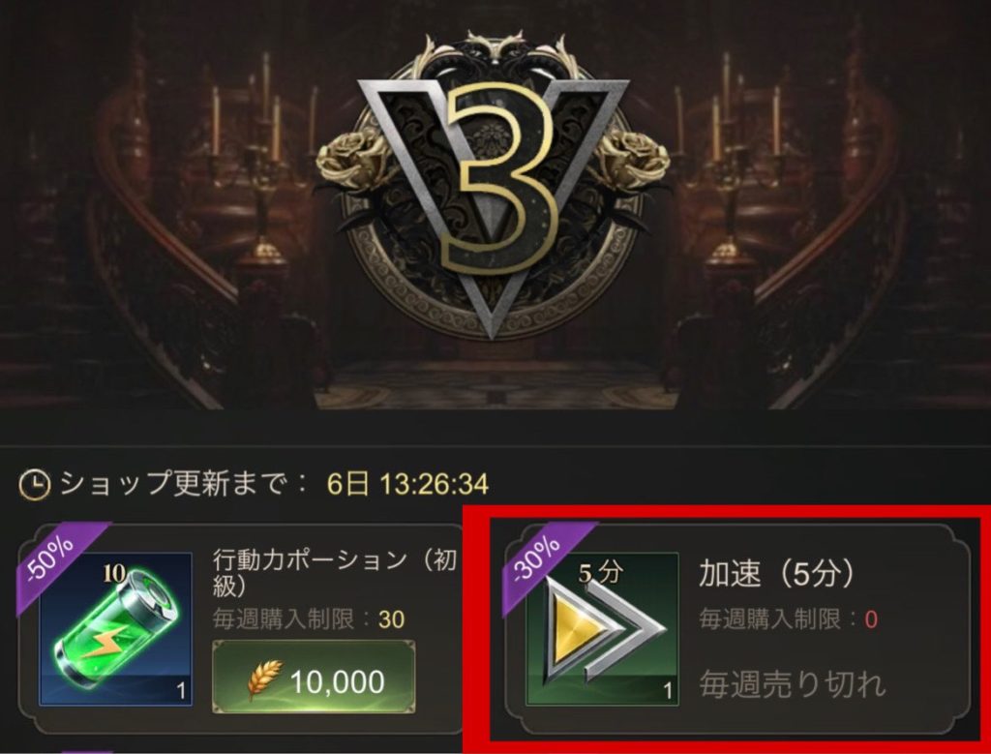991x754 pixels.
Task: Click the ショップ更新まで label text
Action: [x=183, y=484]
